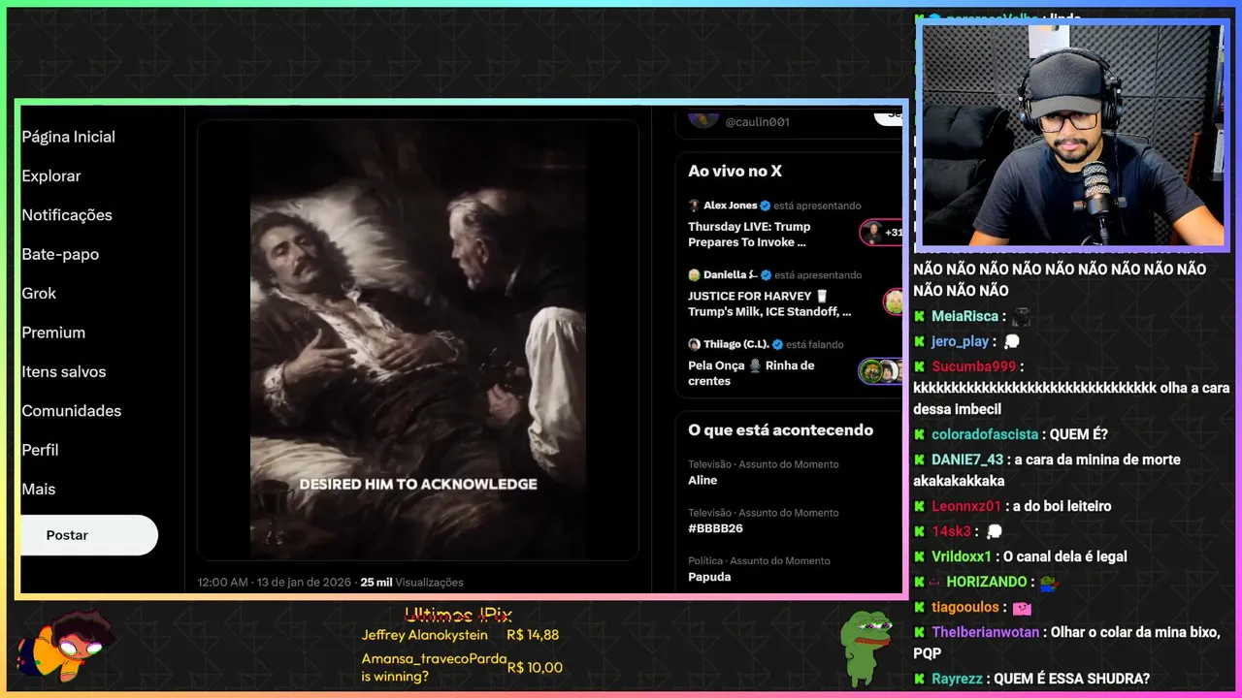Click the Ultimos !Pix heading
Viewport: 1242px width, 698px height.
click(x=458, y=615)
